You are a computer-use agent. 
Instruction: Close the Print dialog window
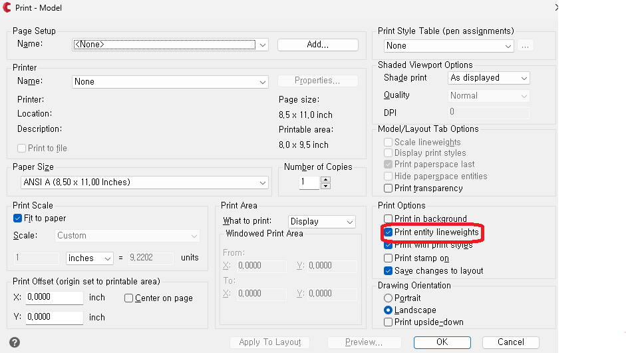pyautogui.click(x=556, y=8)
